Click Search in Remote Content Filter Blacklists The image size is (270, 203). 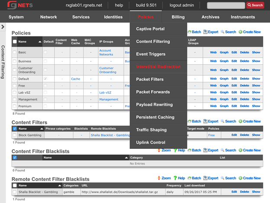point(228,178)
